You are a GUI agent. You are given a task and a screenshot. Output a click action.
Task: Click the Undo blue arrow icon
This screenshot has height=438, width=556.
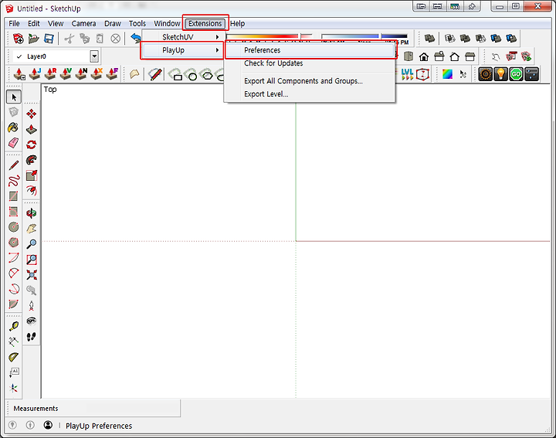point(135,39)
